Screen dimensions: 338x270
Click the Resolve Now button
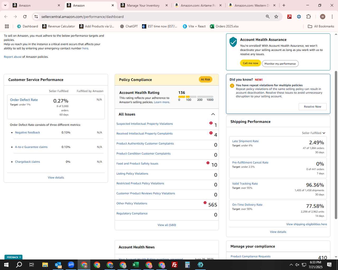pos(312,107)
